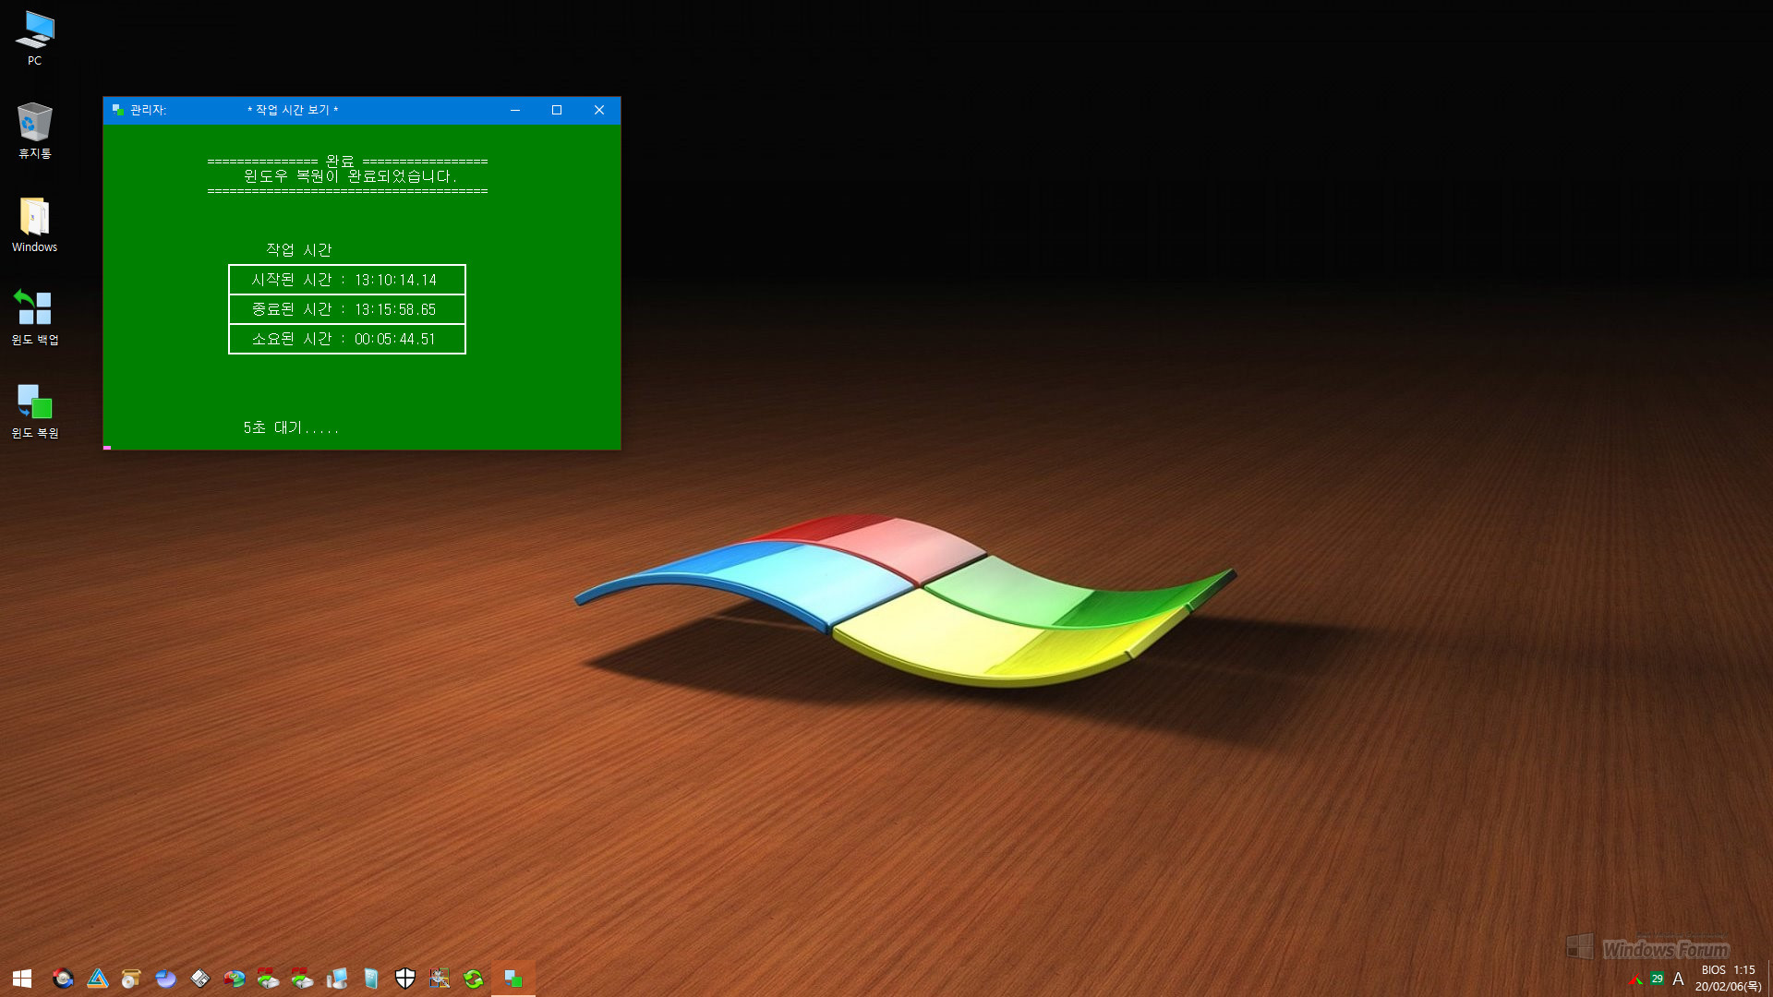Select the 윈도 복원 desktop shortcut
Image resolution: width=1773 pixels, height=997 pixels.
(34, 411)
